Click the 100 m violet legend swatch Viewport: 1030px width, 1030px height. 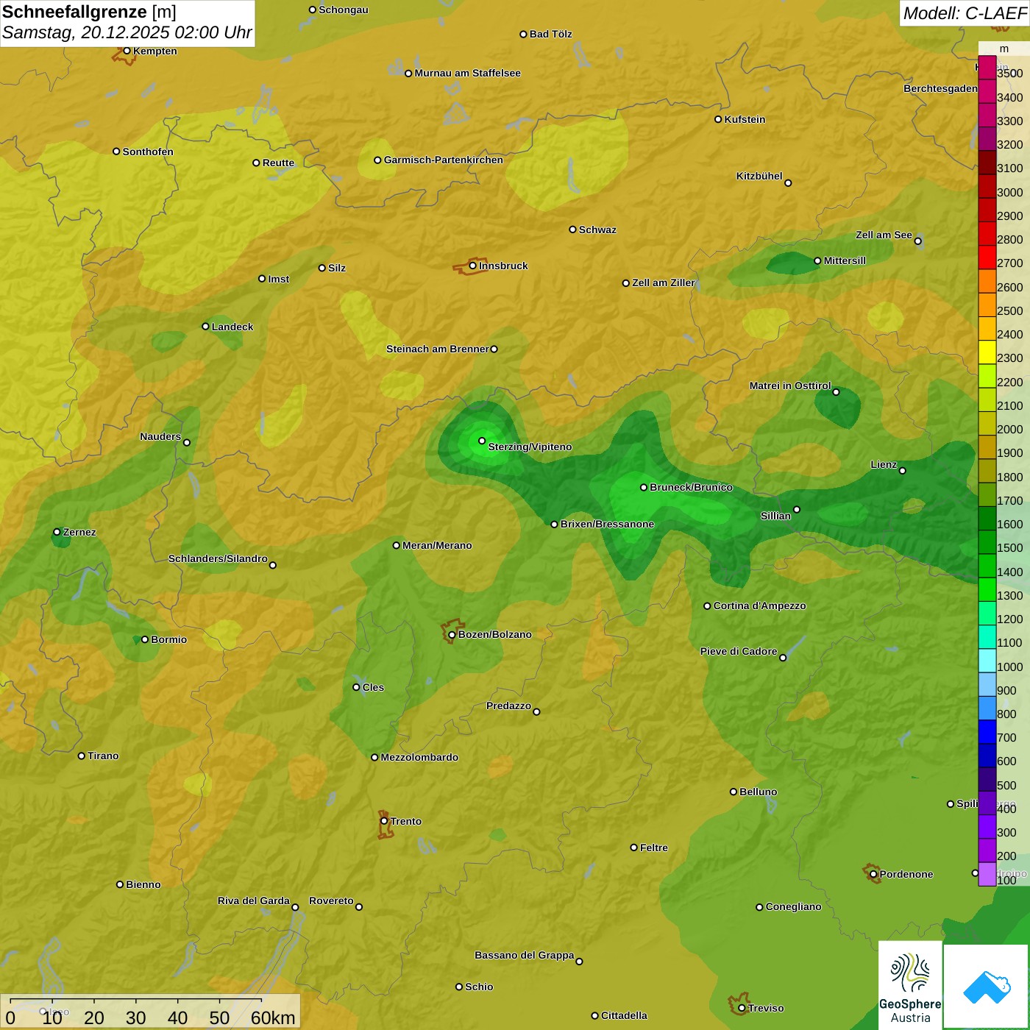click(987, 874)
